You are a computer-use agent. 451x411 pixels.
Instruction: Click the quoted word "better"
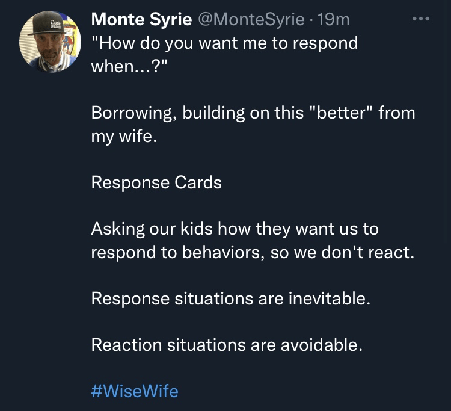[x=341, y=113]
